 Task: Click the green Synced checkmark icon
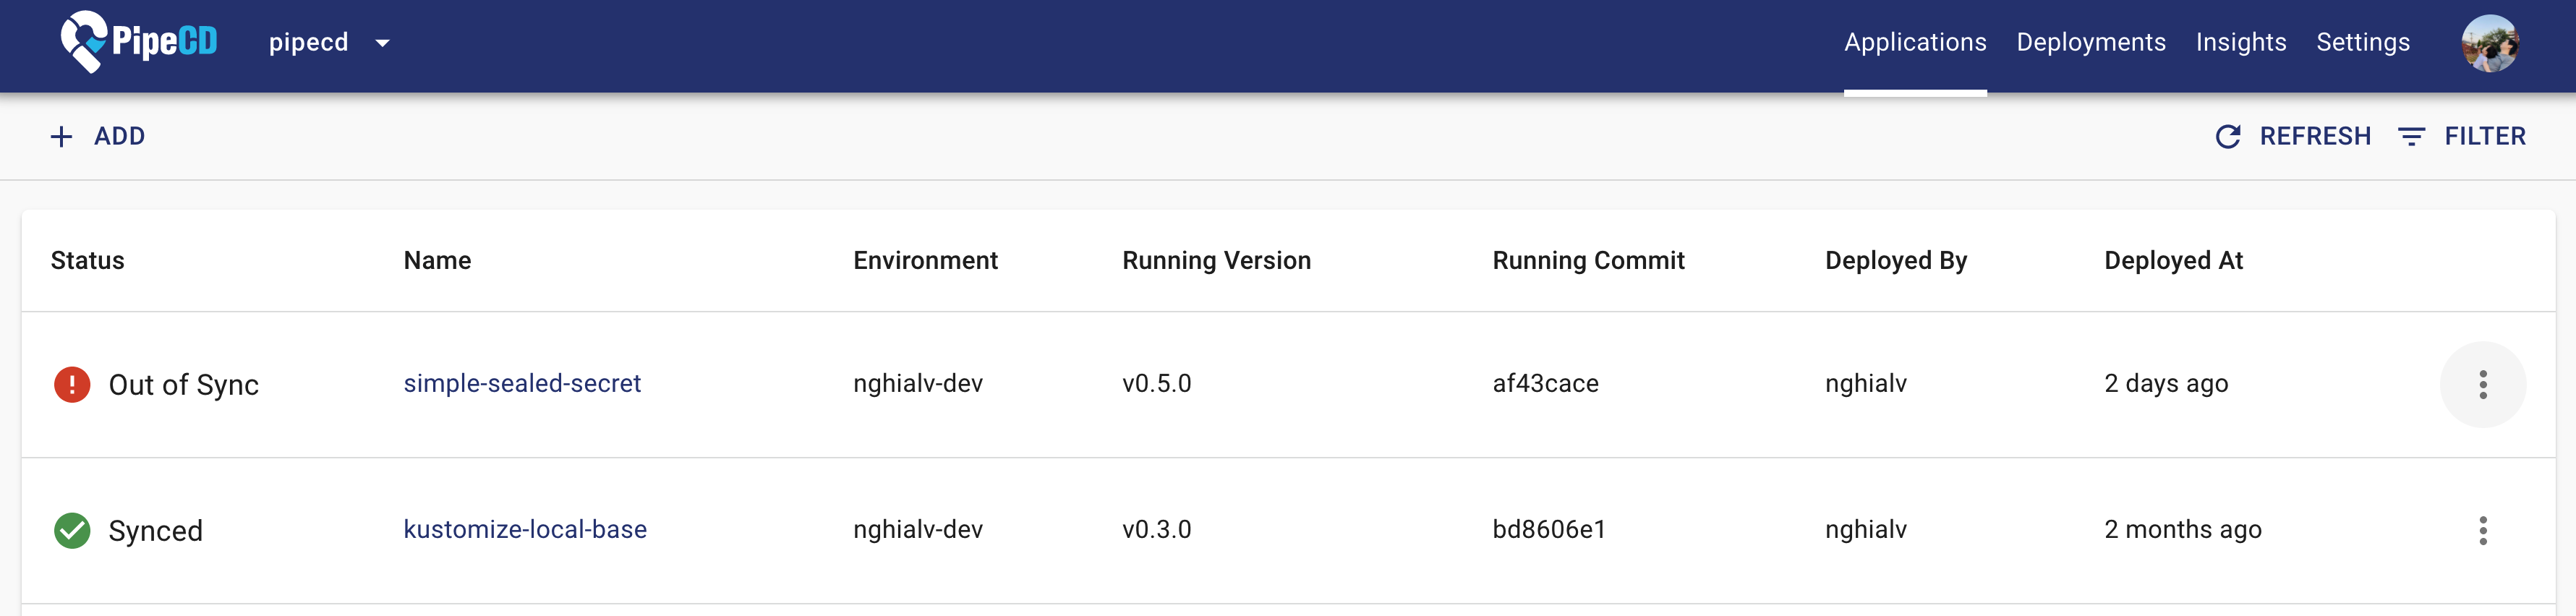(x=72, y=531)
